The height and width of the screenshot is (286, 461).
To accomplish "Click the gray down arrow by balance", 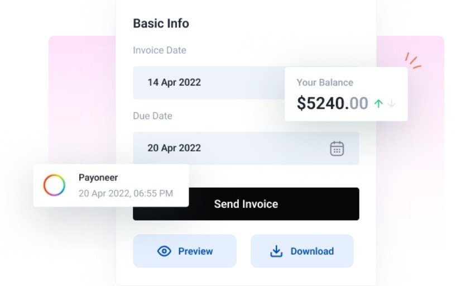I will 392,103.
